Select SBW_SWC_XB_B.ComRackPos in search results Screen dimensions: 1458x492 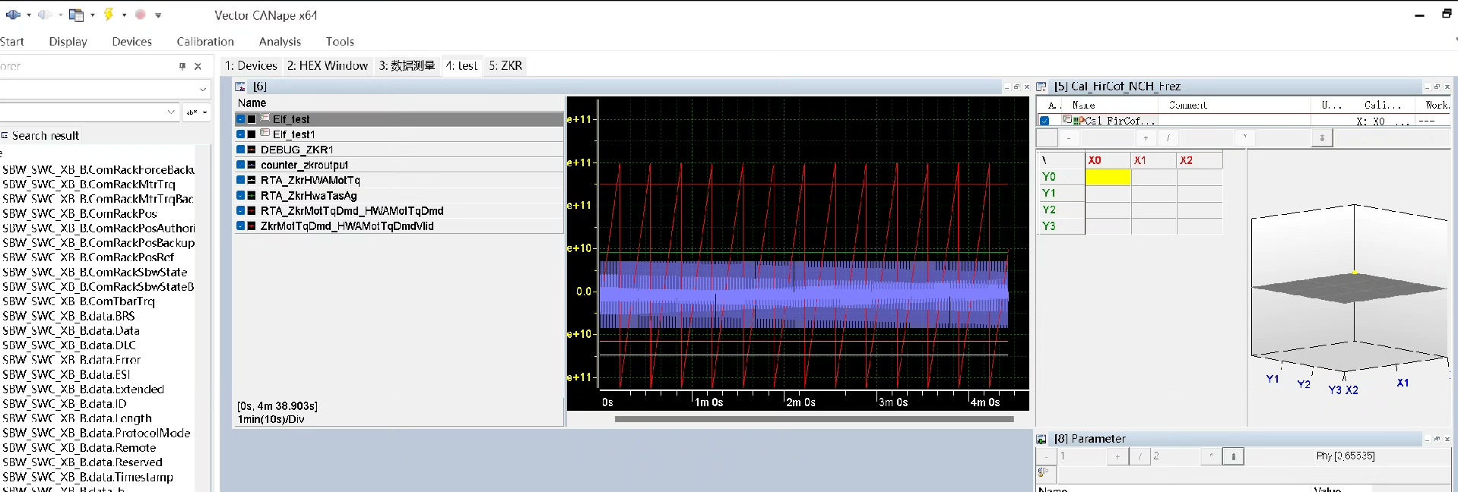pos(80,213)
